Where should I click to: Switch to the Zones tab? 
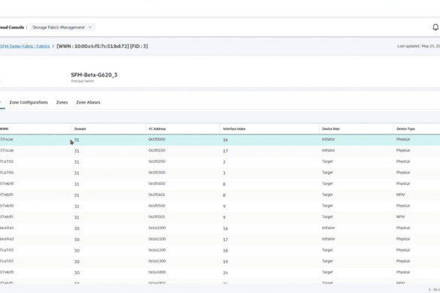(x=62, y=102)
